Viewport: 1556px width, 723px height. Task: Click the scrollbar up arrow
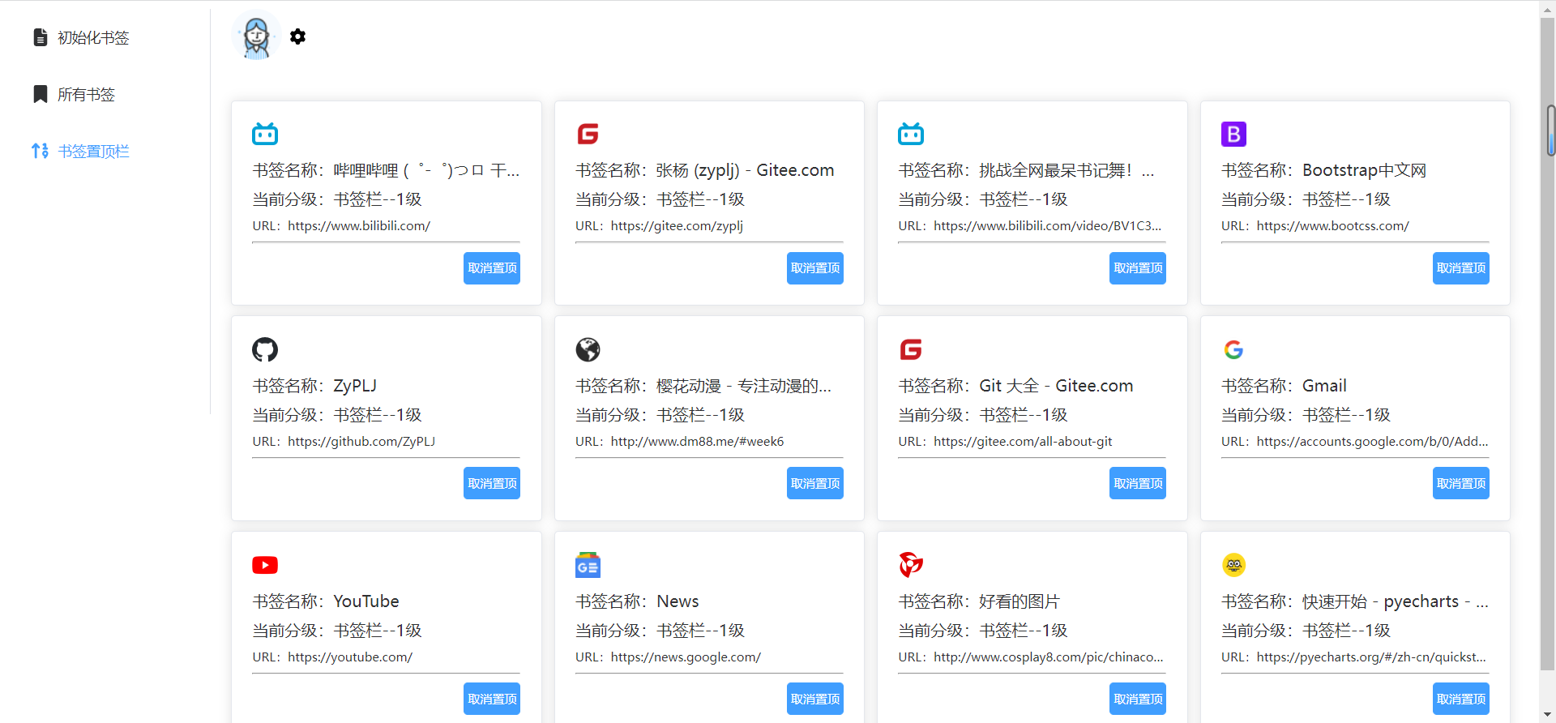[x=1549, y=9]
